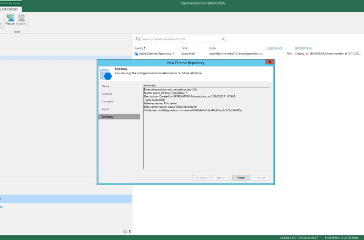The width and height of the screenshot is (364, 240).
Task: Open the Repository Tools ribbon tab
Action: click(x=10, y=3)
